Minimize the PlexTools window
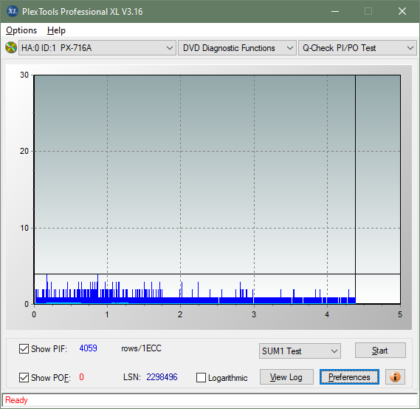 point(335,11)
